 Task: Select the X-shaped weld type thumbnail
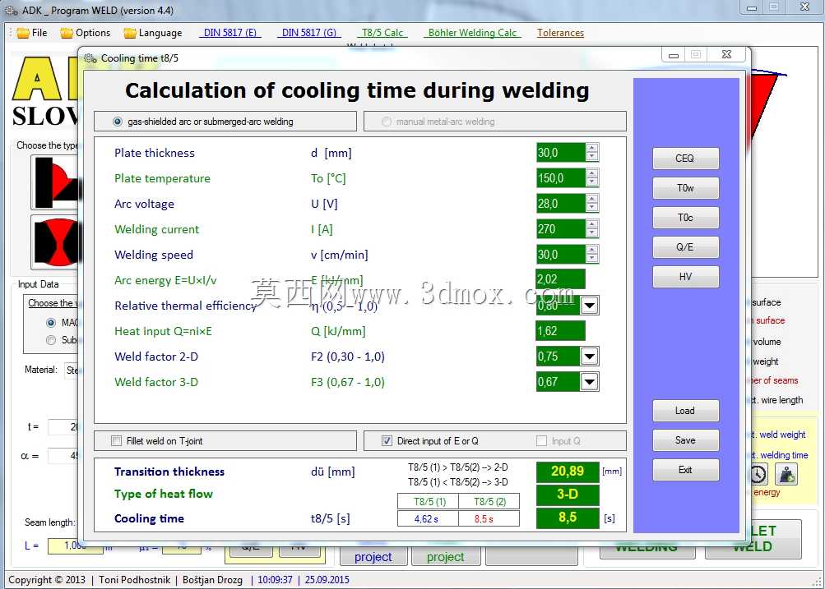pos(57,242)
